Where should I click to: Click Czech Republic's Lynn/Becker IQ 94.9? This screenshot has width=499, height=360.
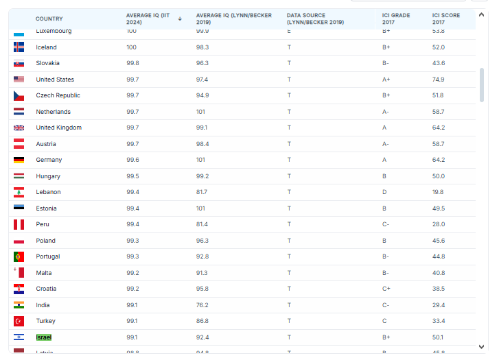pos(202,95)
